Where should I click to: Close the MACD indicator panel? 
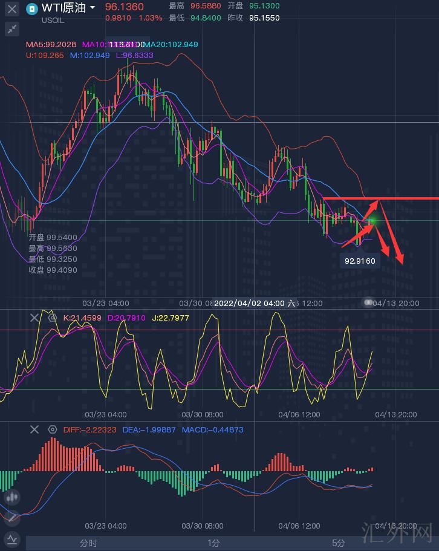34,429
